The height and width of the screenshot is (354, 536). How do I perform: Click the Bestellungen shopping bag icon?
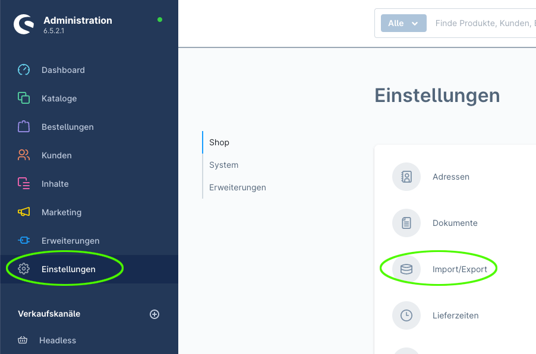(24, 126)
